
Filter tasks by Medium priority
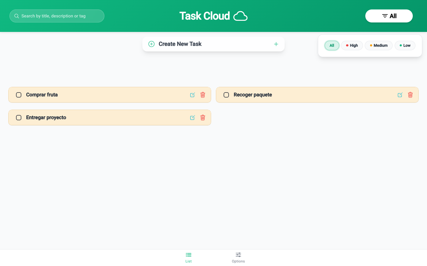(x=379, y=46)
